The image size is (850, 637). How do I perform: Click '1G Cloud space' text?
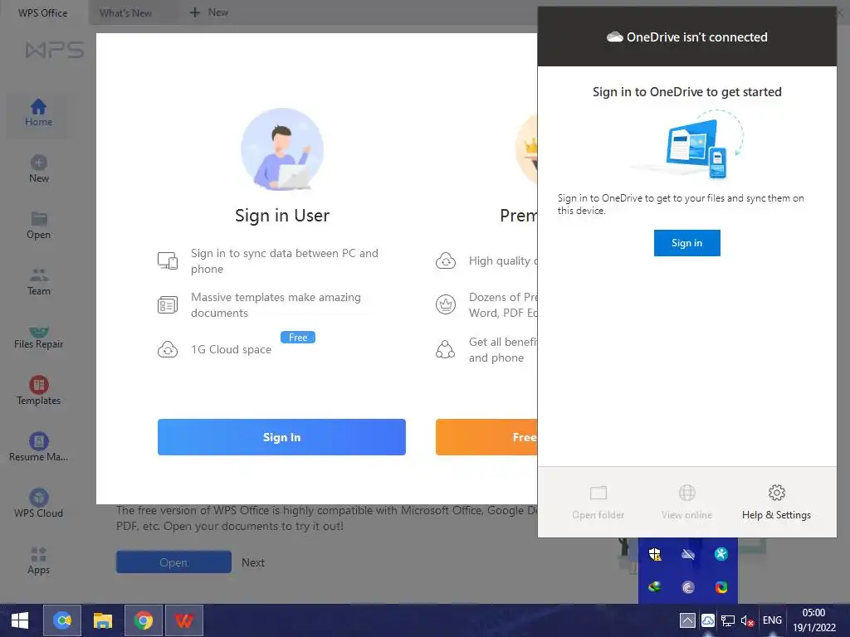231,349
